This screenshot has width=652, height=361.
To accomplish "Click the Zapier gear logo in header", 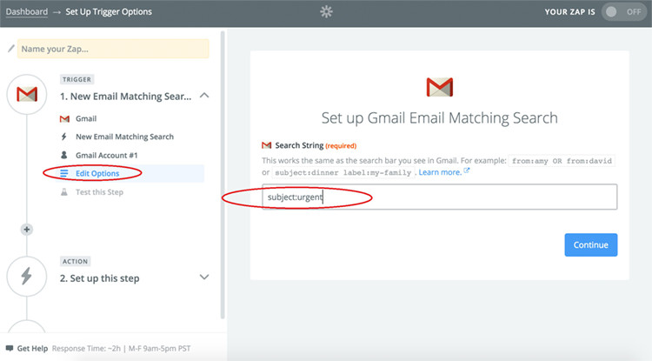I will click(x=326, y=12).
